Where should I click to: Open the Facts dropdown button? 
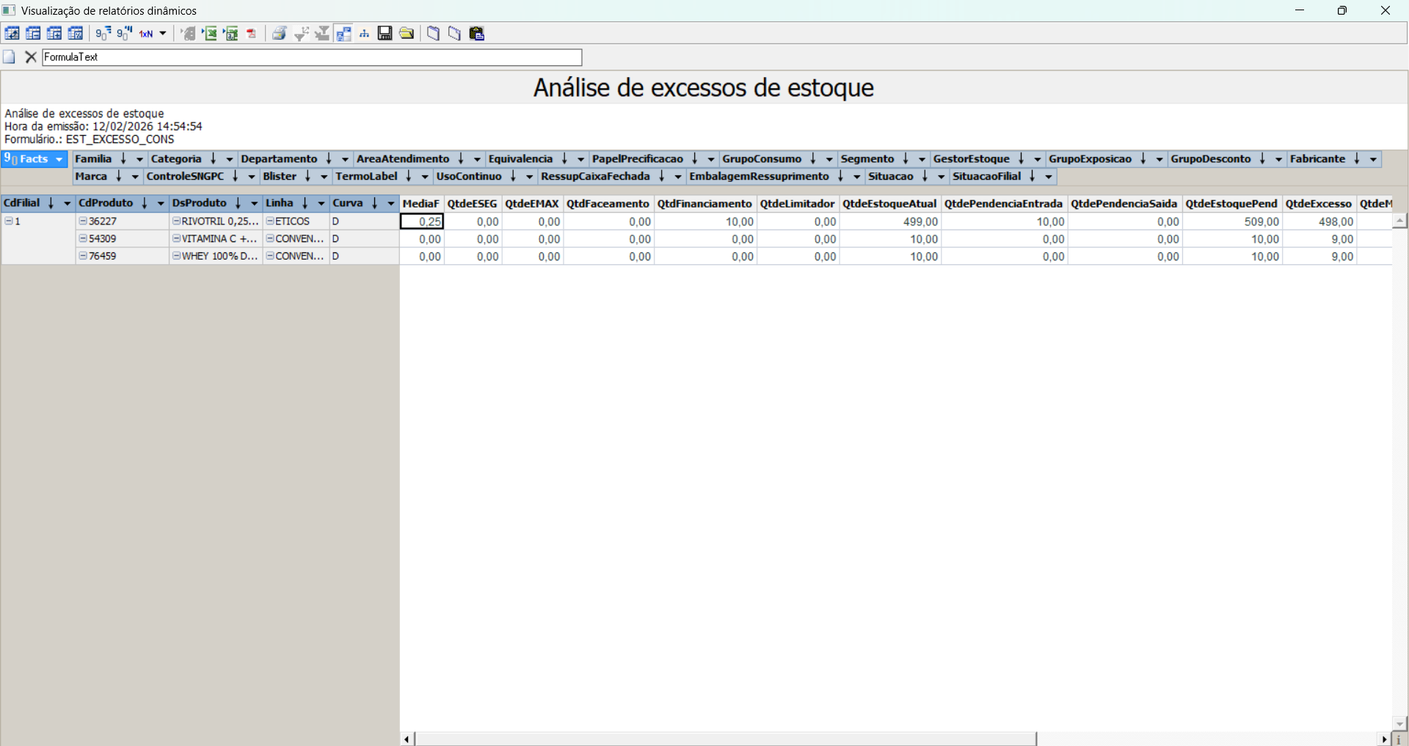(34, 159)
